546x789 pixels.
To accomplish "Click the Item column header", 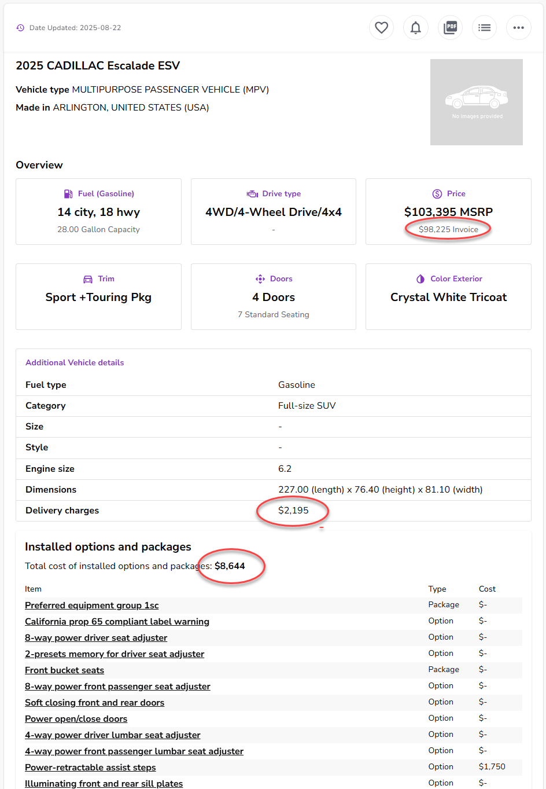I will pos(33,589).
